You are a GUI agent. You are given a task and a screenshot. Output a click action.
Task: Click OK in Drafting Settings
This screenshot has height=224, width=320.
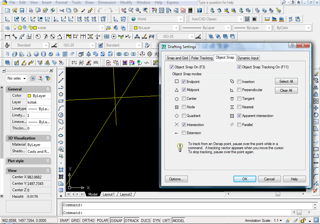point(245,179)
